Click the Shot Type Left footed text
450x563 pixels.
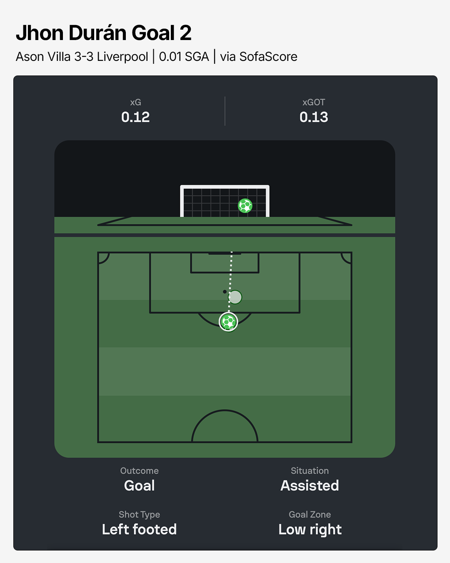140,529
